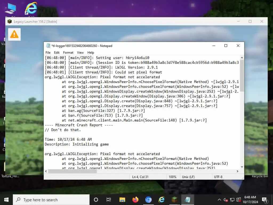Click the 'Could set pixel format' line
This screenshot has width=273, height=205.
[103, 72]
